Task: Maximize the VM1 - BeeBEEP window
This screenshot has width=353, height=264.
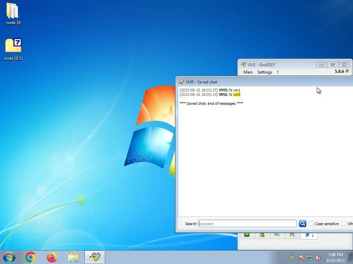Action: pos(333,65)
